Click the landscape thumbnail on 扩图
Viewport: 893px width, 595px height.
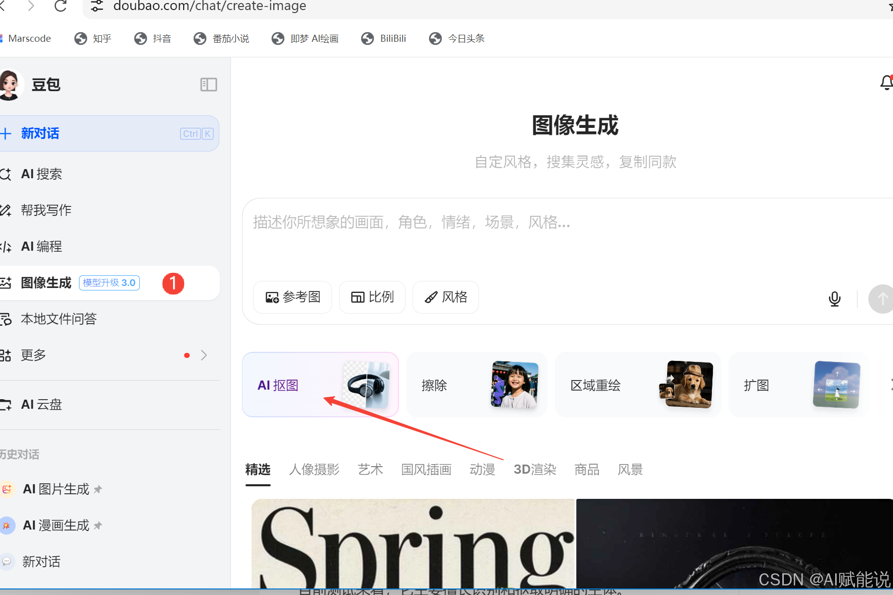point(837,385)
